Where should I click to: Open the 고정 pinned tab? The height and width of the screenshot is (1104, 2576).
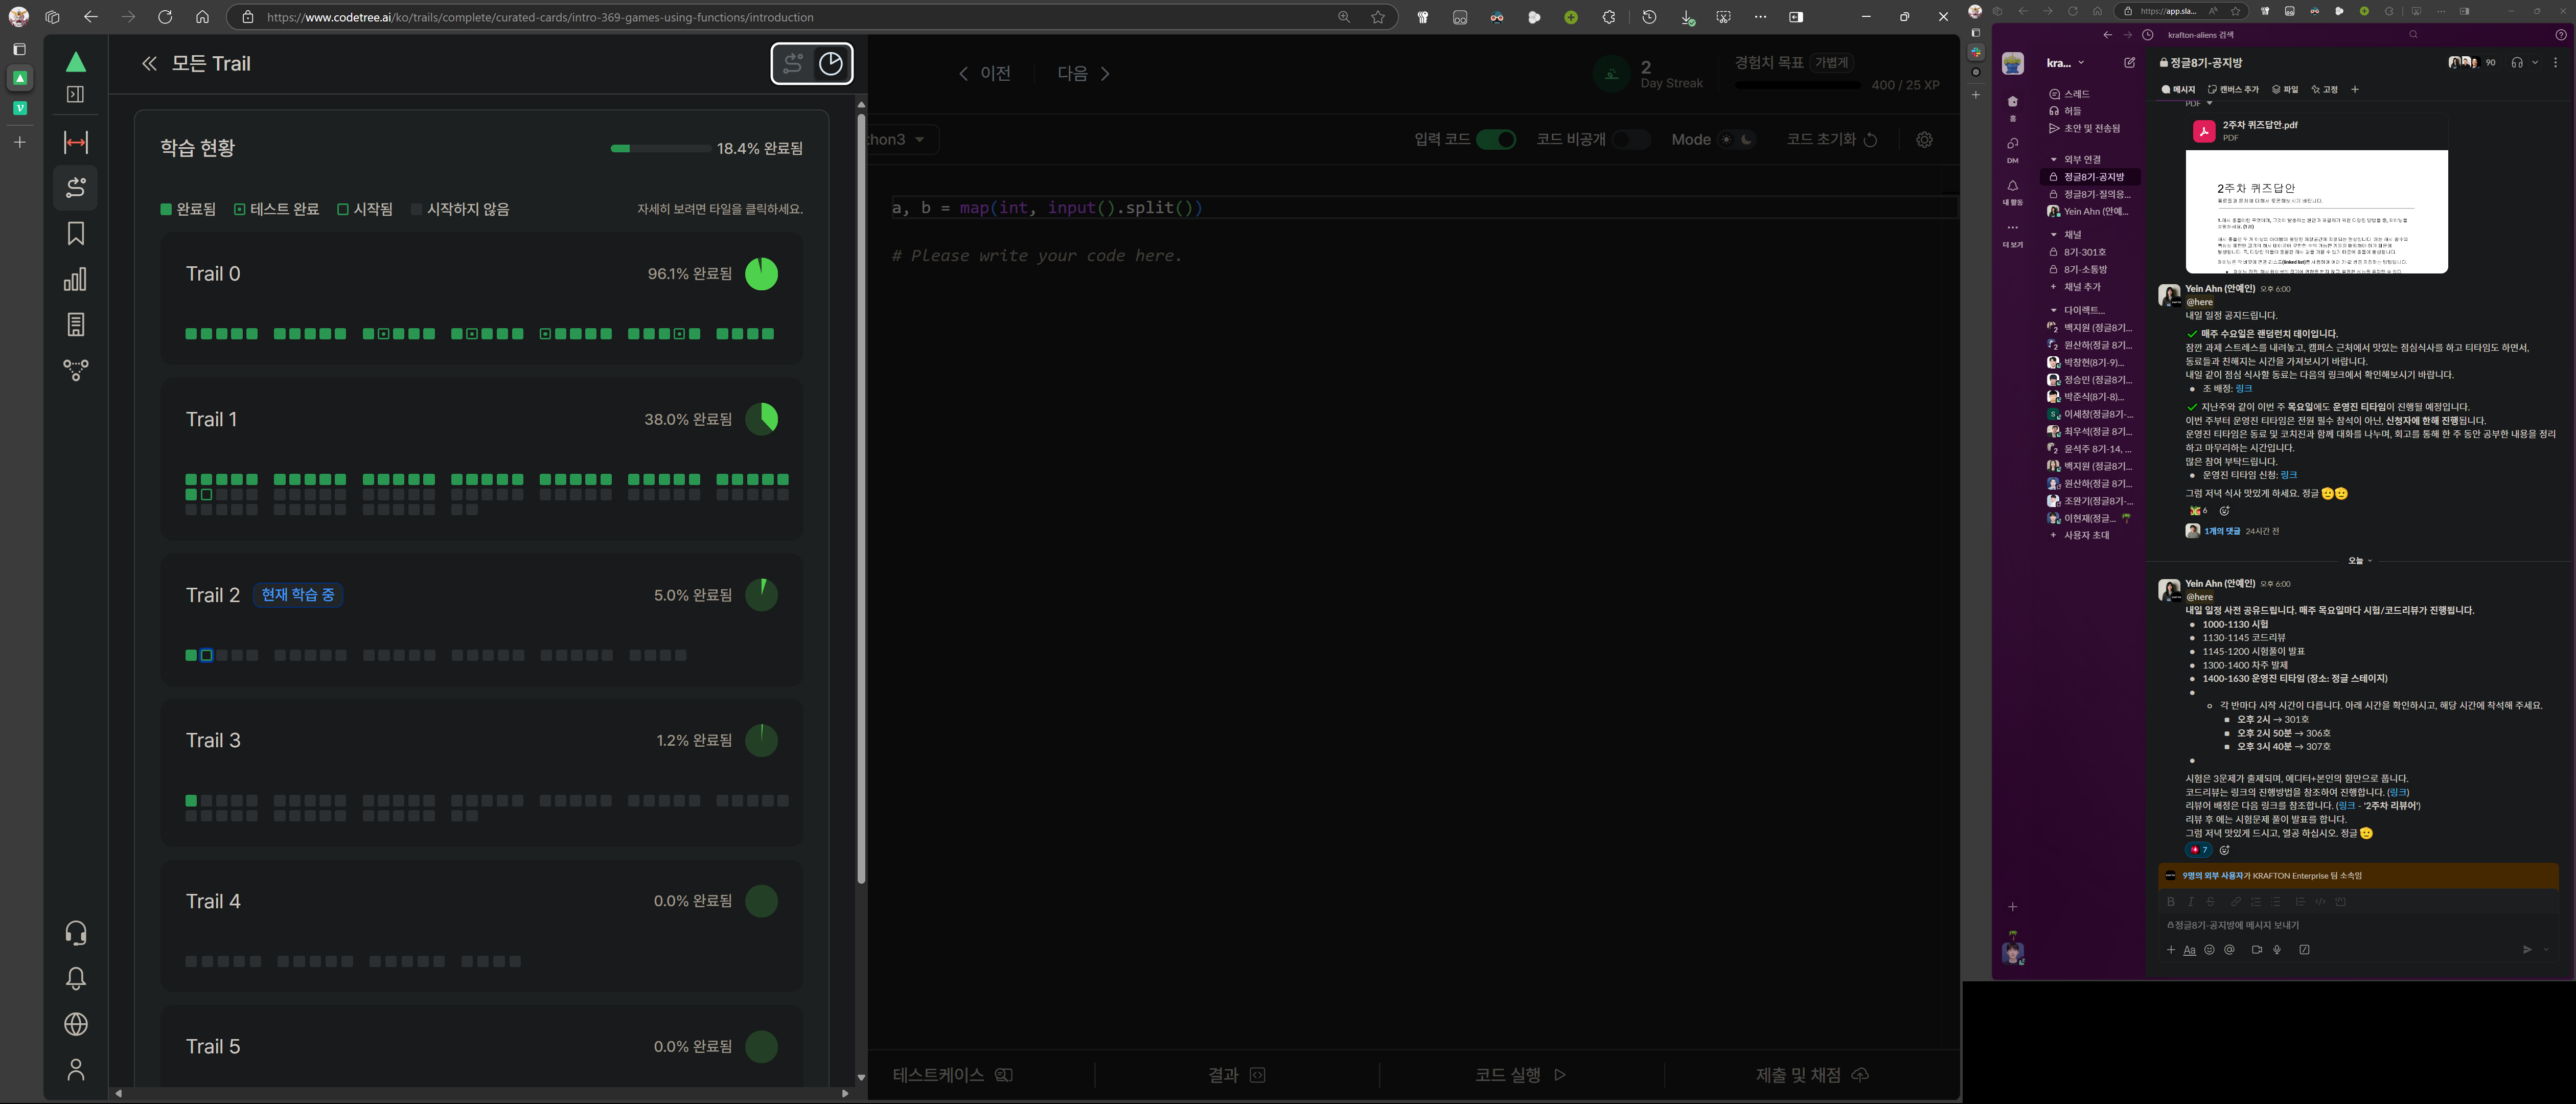click(2324, 90)
